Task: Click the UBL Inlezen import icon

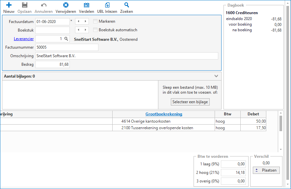Action: [x=107, y=5]
